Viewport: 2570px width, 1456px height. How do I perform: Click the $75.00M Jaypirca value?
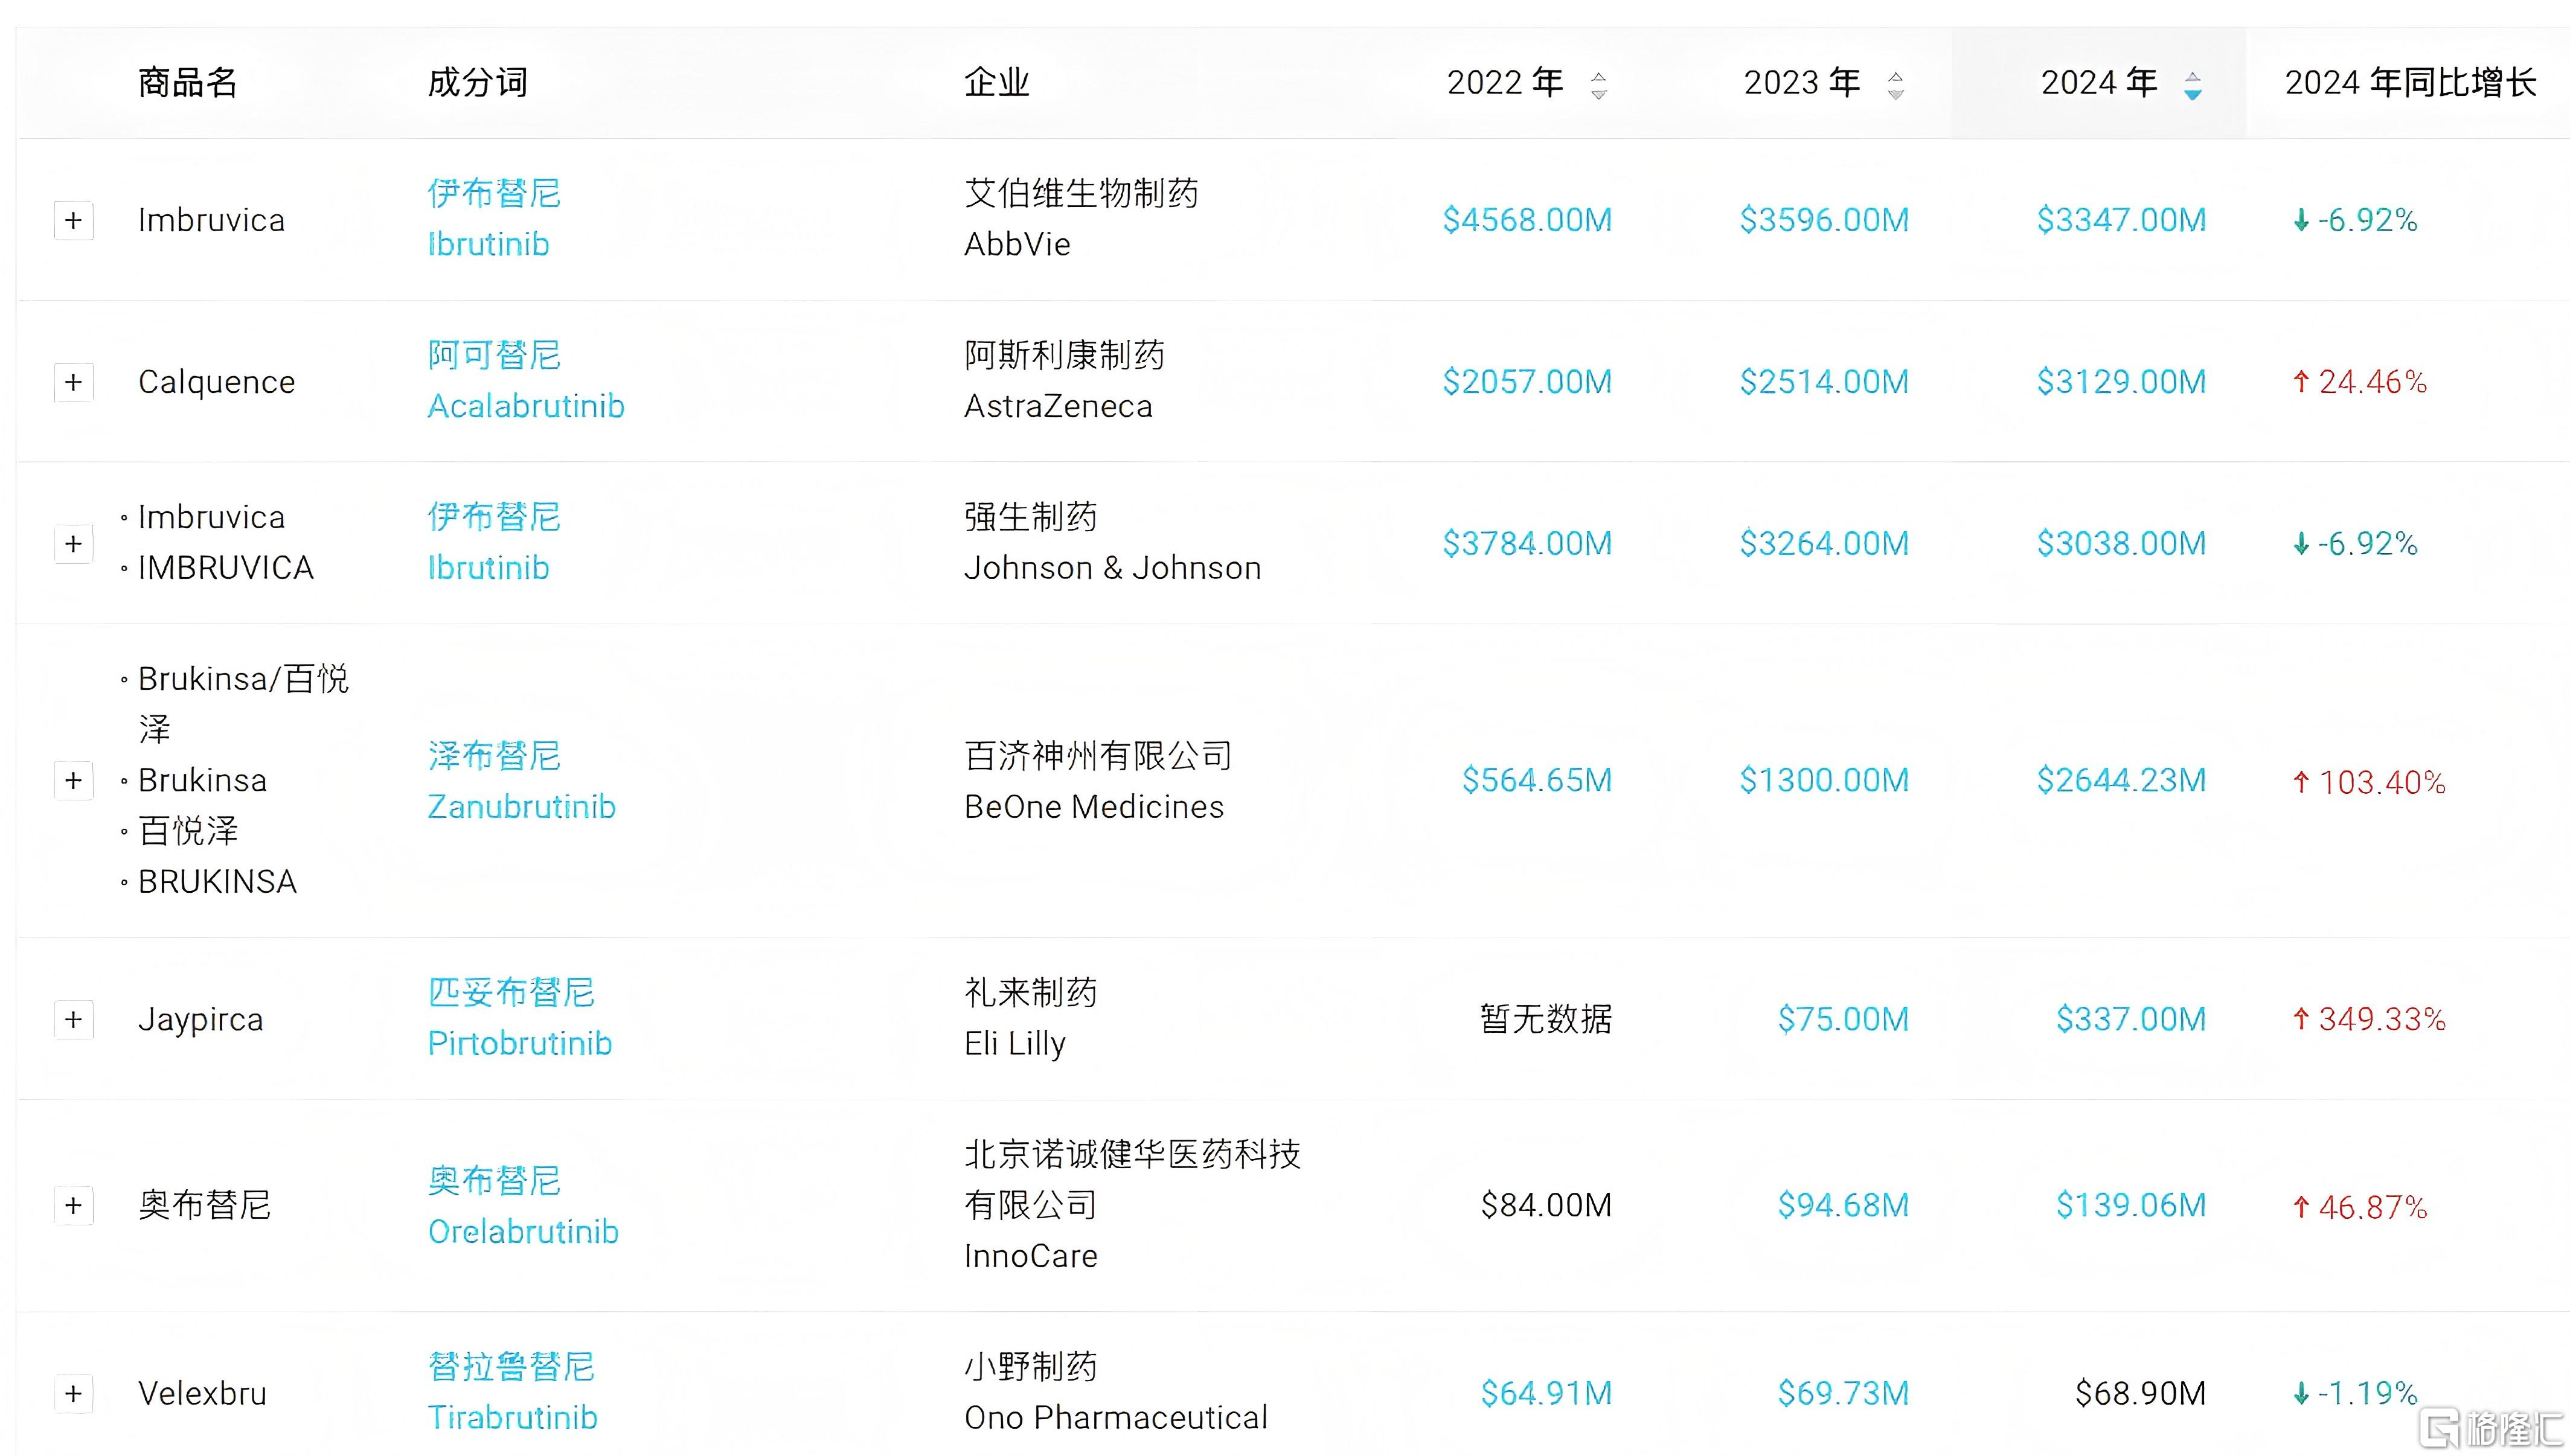pyautogui.click(x=1843, y=1019)
